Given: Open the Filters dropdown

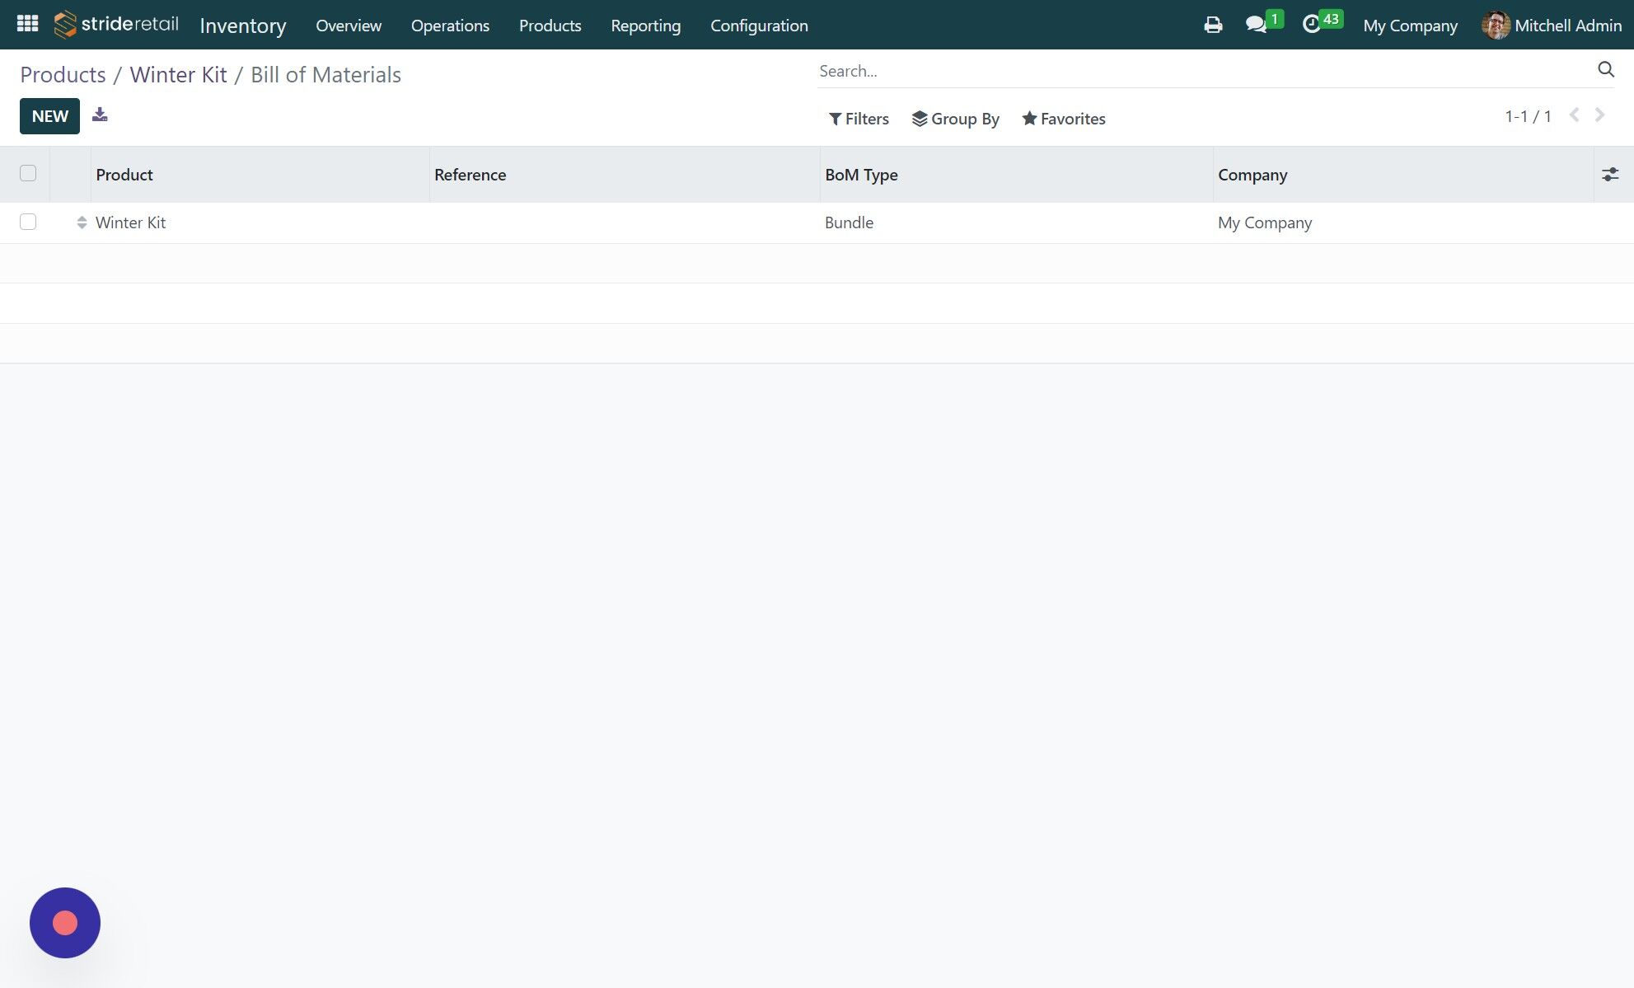Looking at the screenshot, I should click(x=859, y=119).
